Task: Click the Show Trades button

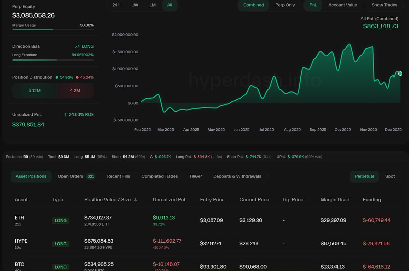Action: (384, 5)
